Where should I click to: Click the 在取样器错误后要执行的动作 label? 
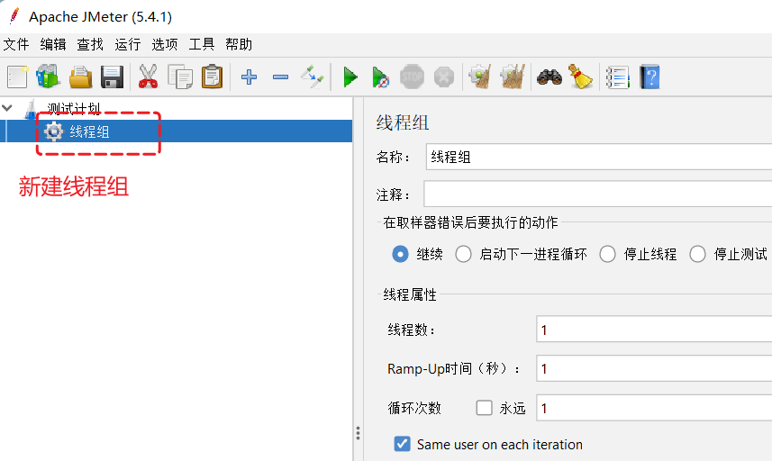coord(470,223)
